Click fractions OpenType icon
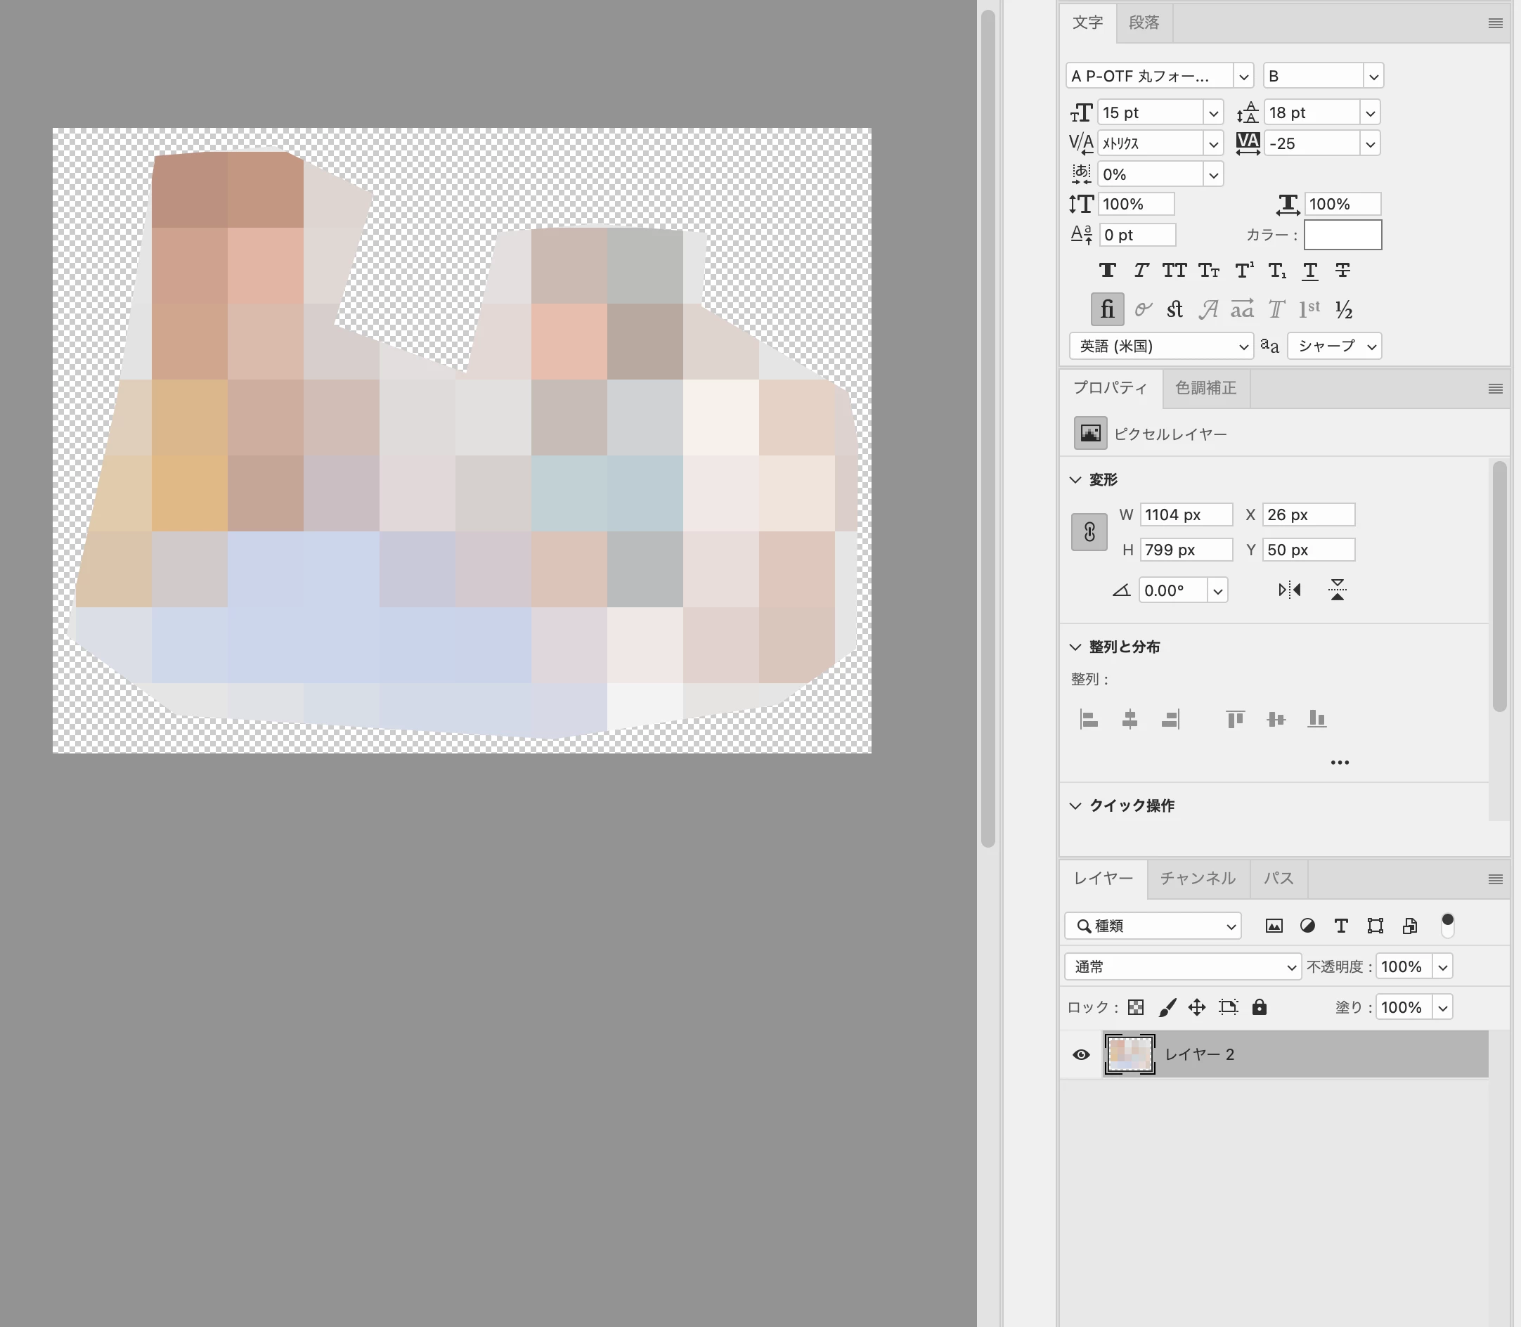The image size is (1521, 1327). 1343,309
